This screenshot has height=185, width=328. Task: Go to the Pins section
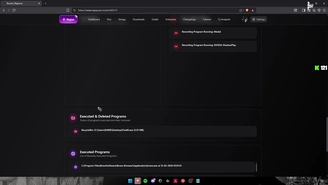(109, 19)
